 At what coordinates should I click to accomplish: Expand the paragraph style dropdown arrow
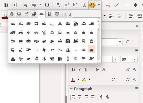(x=120, y=42)
